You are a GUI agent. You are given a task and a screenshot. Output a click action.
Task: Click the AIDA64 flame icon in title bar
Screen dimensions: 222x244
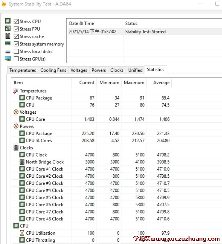click(x=3, y=4)
